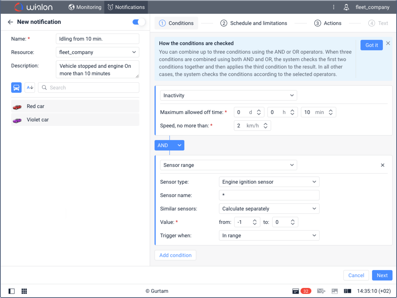This screenshot has height=298, width=397.
Task: Remove the Sensor range condition
Action: pyautogui.click(x=382, y=165)
